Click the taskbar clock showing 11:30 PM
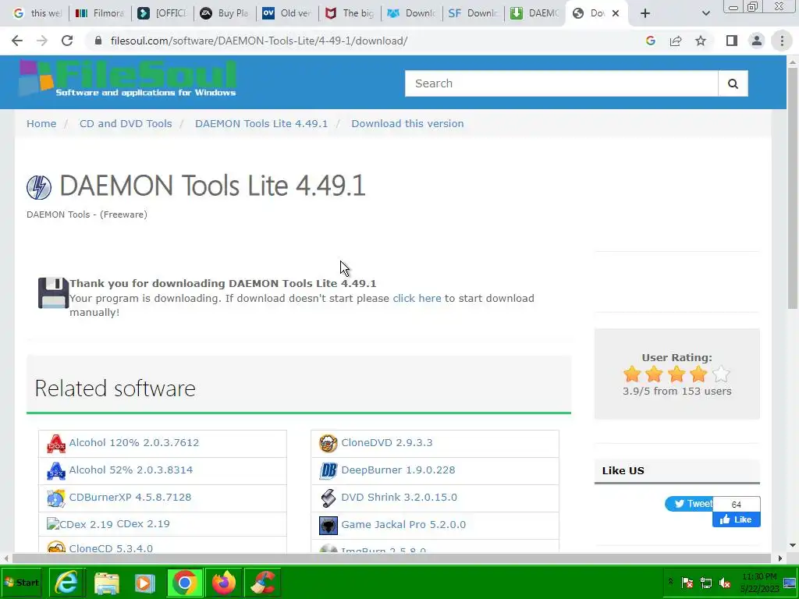 coord(760,583)
